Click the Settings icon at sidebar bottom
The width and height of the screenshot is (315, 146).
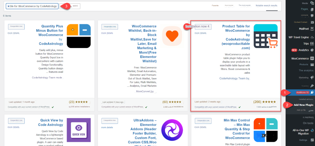pyautogui.click(x=312, y=140)
